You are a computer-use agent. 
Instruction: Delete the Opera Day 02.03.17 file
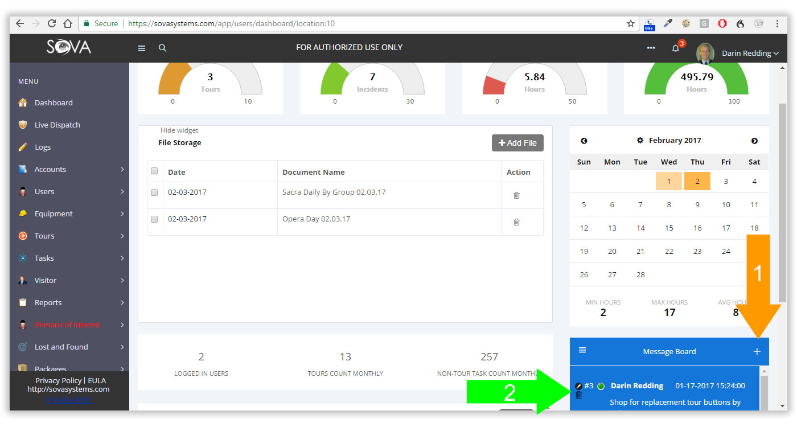[x=517, y=222]
